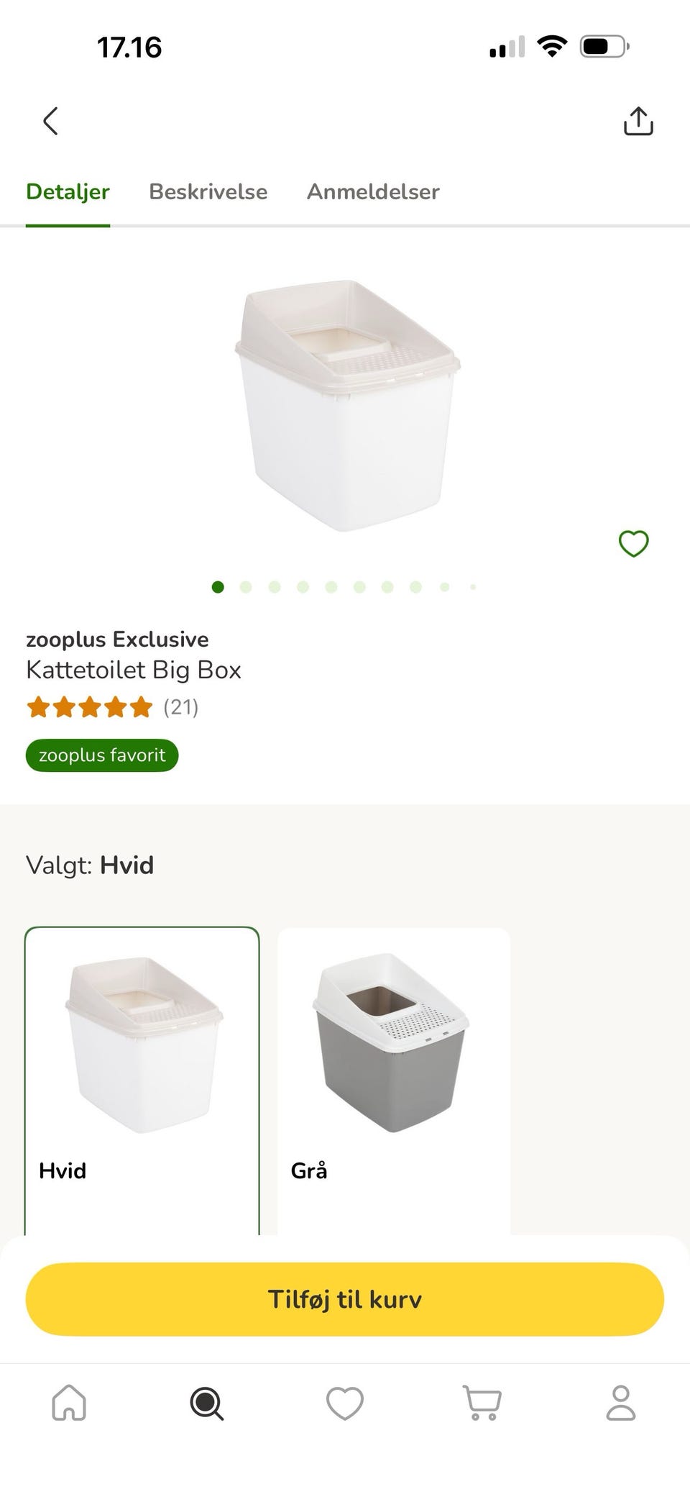690x1497 pixels.
Task: Open the account profile icon
Action: [x=621, y=1403]
